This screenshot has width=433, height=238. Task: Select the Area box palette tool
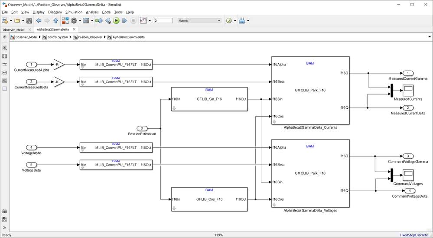coord(5,88)
